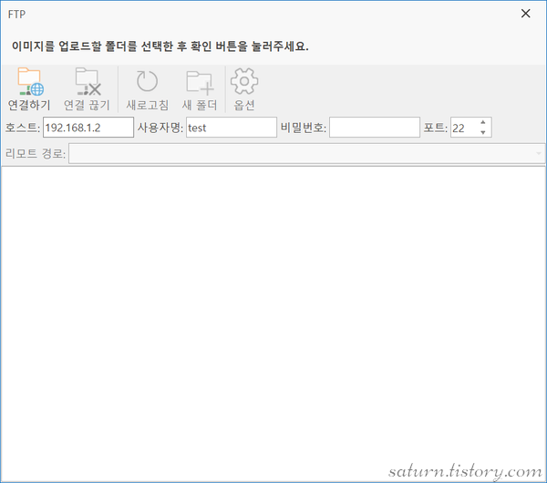
Task: Create a folder with 새 폴더 icon
Action: coord(200,82)
